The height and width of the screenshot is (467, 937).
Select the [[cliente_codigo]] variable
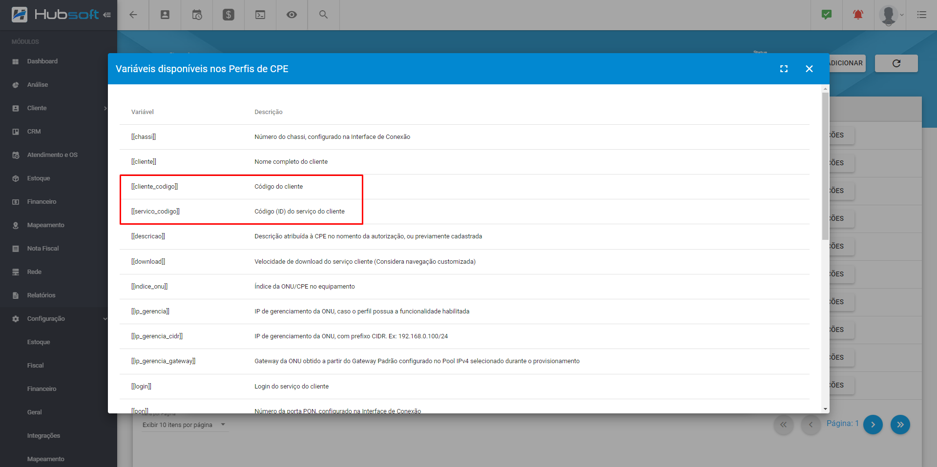tap(154, 187)
